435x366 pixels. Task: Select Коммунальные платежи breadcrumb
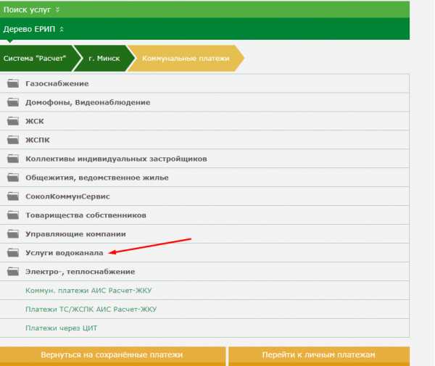point(186,58)
